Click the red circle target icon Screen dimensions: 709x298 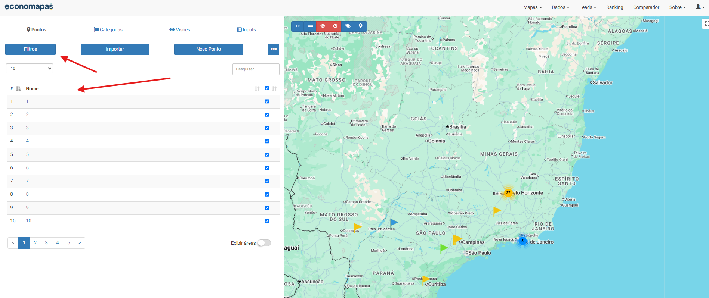(x=335, y=26)
